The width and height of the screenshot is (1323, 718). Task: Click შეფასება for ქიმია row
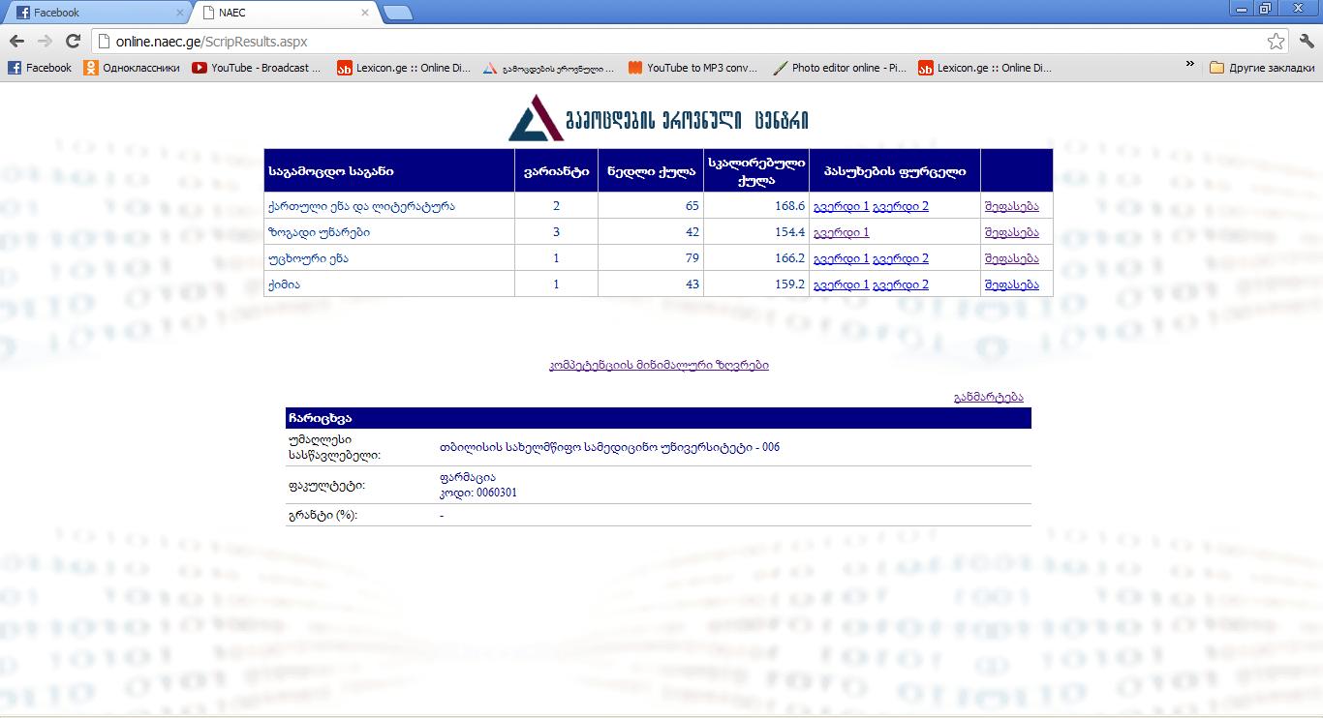click(1011, 284)
